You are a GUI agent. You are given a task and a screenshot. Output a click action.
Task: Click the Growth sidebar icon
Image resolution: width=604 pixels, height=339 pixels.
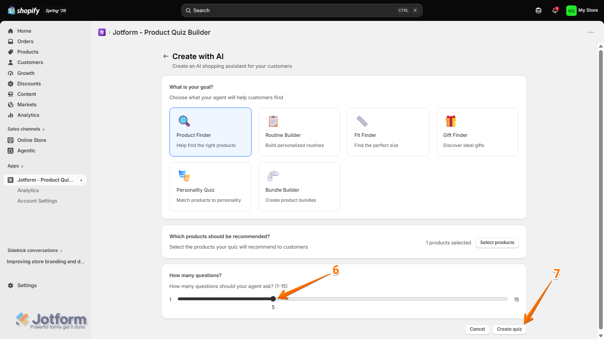click(11, 73)
